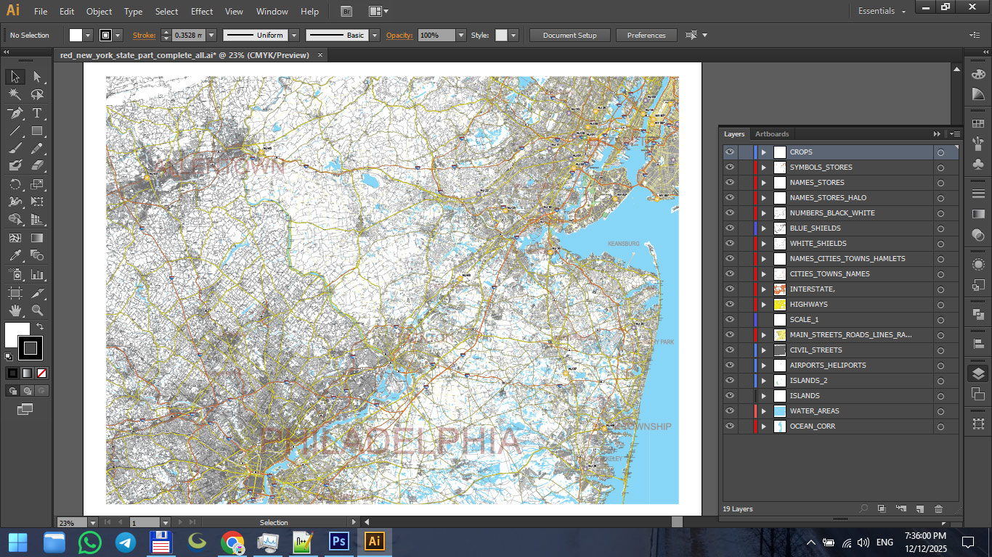This screenshot has width=992, height=557.
Task: Select the Pen tool
Action: pos(15,113)
